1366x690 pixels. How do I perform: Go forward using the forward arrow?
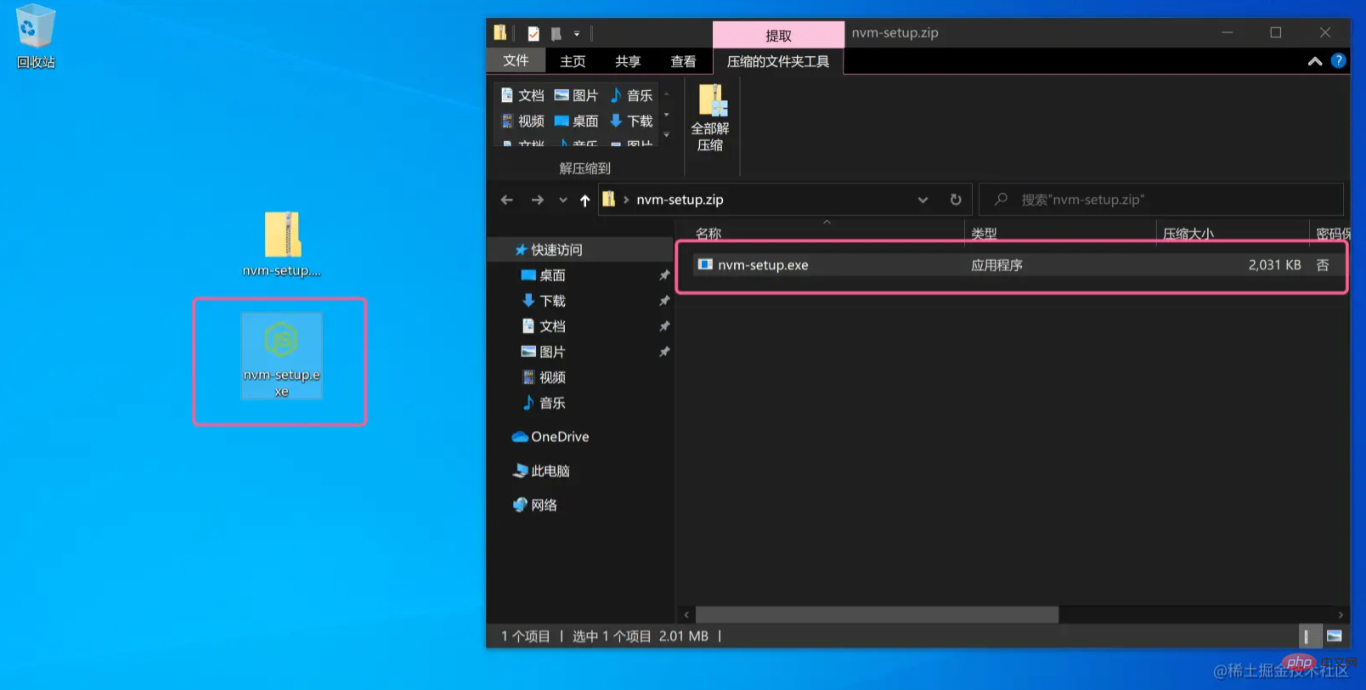pos(537,200)
